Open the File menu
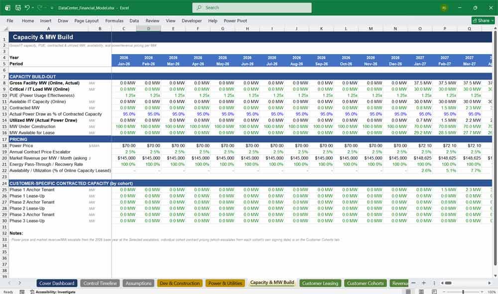This screenshot has width=498, height=294. 10,20
